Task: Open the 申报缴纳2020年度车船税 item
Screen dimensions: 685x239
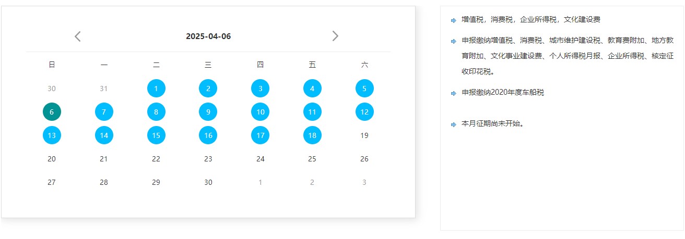Action: 502,93
